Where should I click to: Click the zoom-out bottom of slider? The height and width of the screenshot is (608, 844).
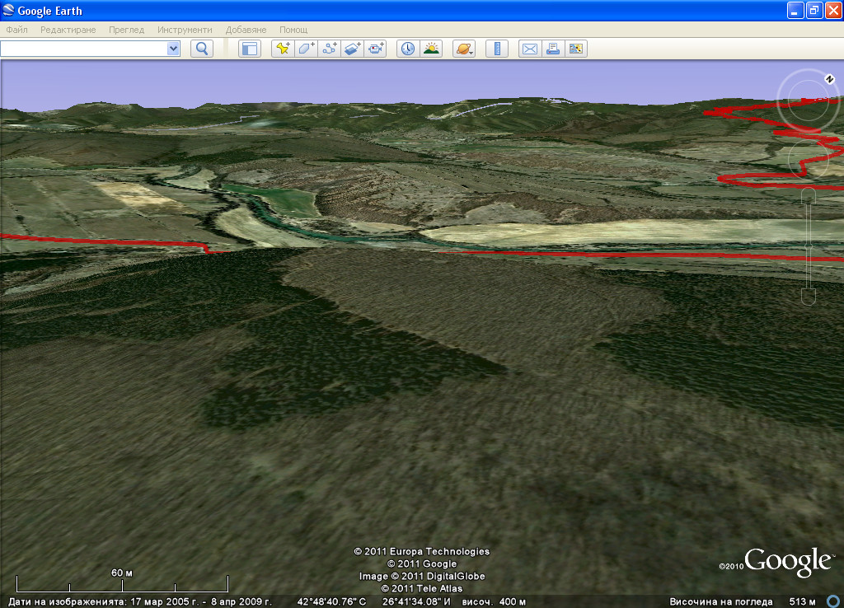tap(809, 297)
